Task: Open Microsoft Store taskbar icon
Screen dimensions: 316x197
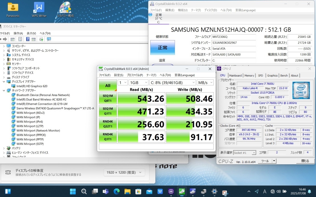Action: pyautogui.click(x=138, y=191)
